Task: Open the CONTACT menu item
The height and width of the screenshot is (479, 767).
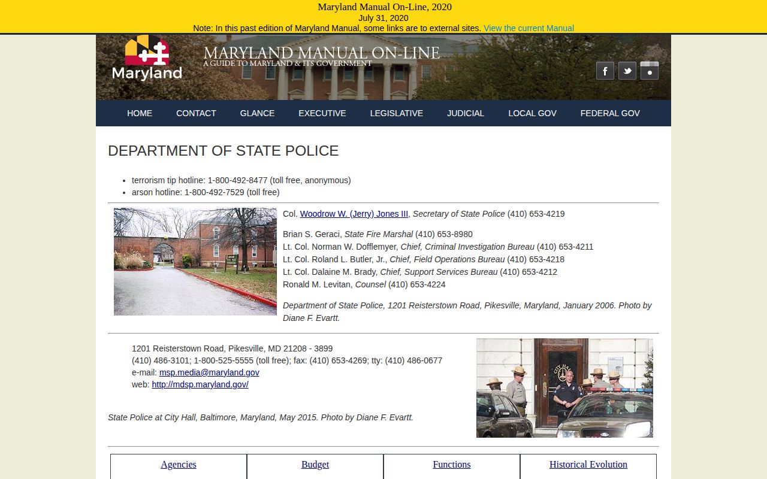Action: pyautogui.click(x=196, y=113)
